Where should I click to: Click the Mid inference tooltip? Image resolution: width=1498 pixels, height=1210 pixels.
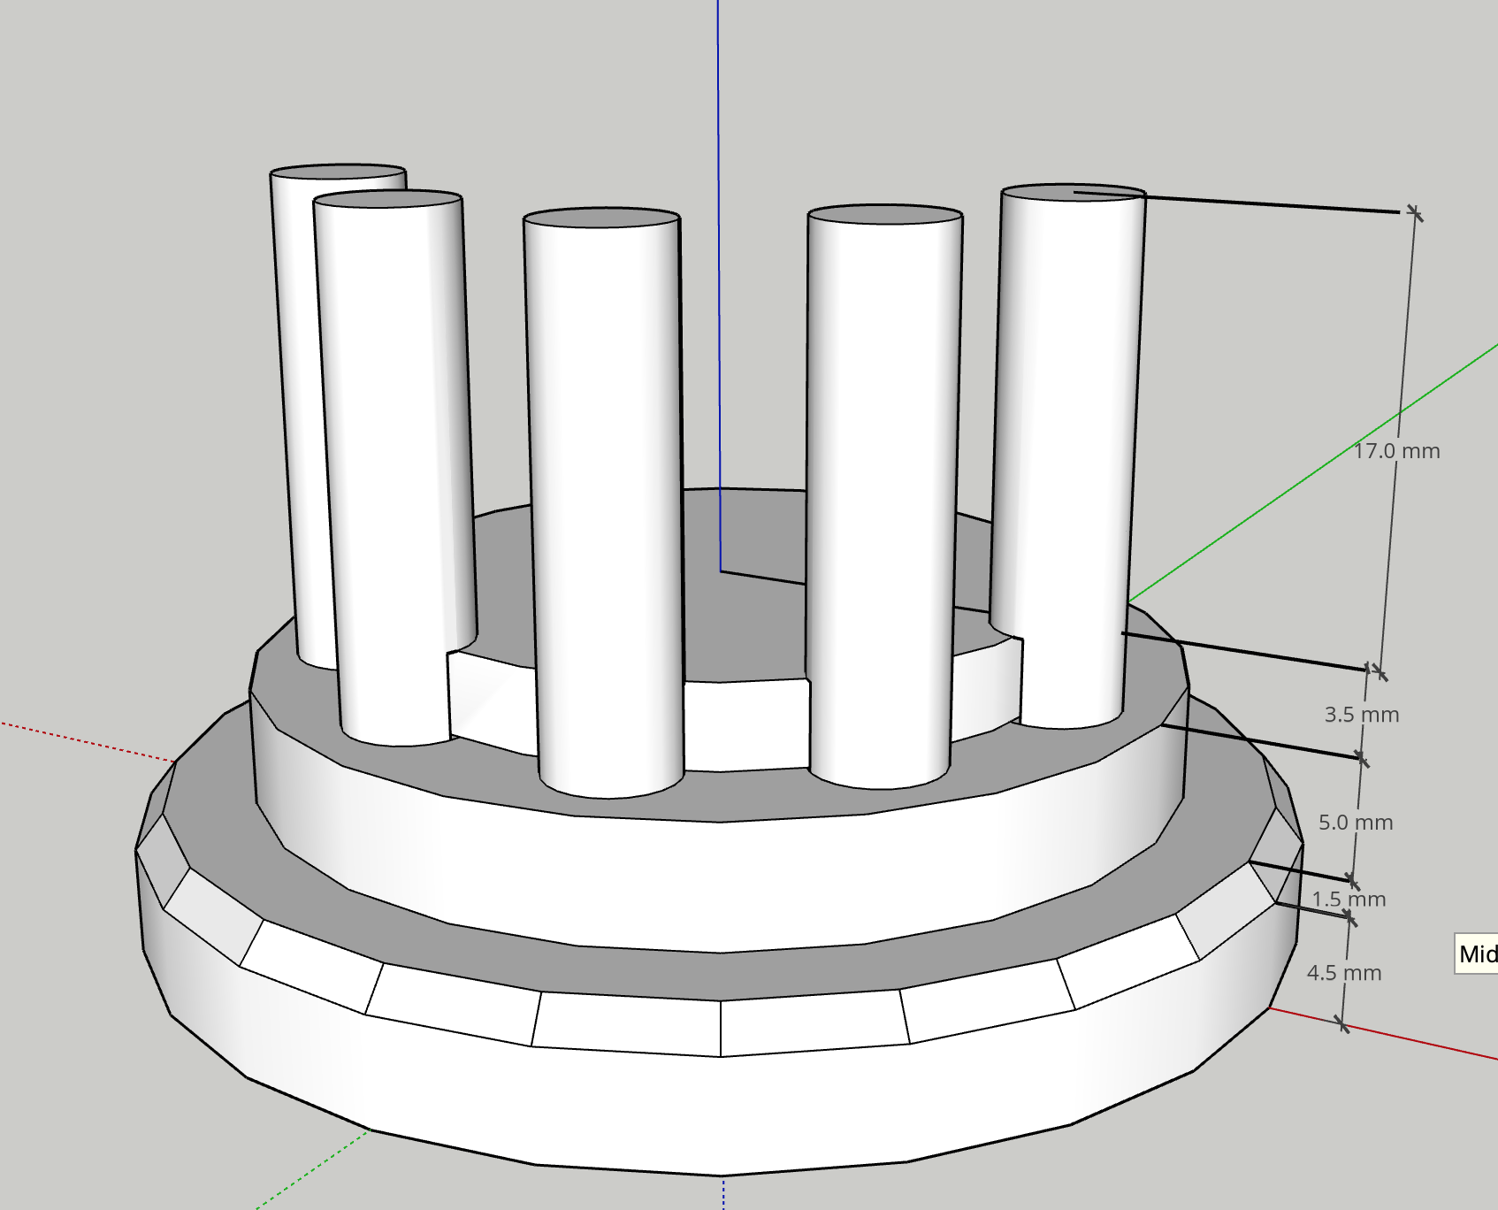click(x=1476, y=954)
